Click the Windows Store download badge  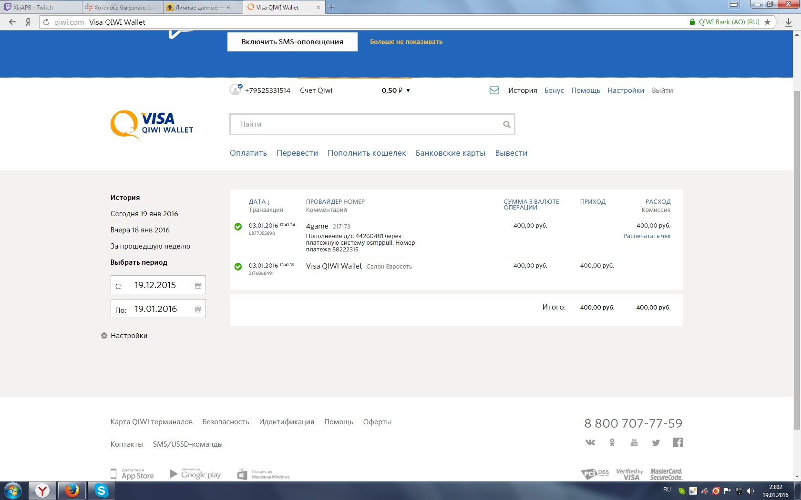coord(263,474)
